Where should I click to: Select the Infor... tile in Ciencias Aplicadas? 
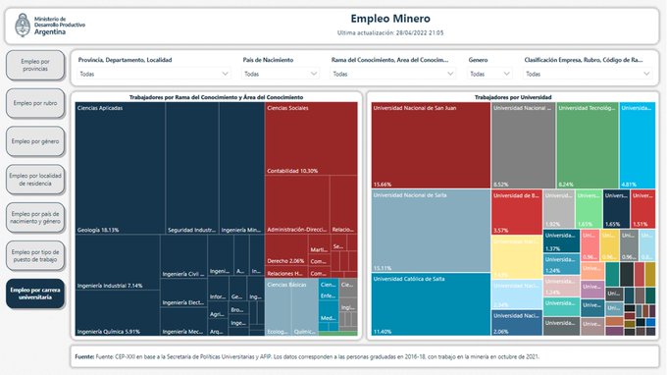point(218,289)
